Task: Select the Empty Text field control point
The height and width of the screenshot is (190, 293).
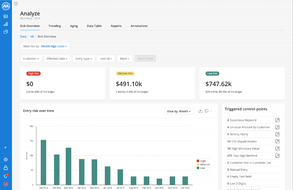Action: pyautogui.click(x=253, y=176)
